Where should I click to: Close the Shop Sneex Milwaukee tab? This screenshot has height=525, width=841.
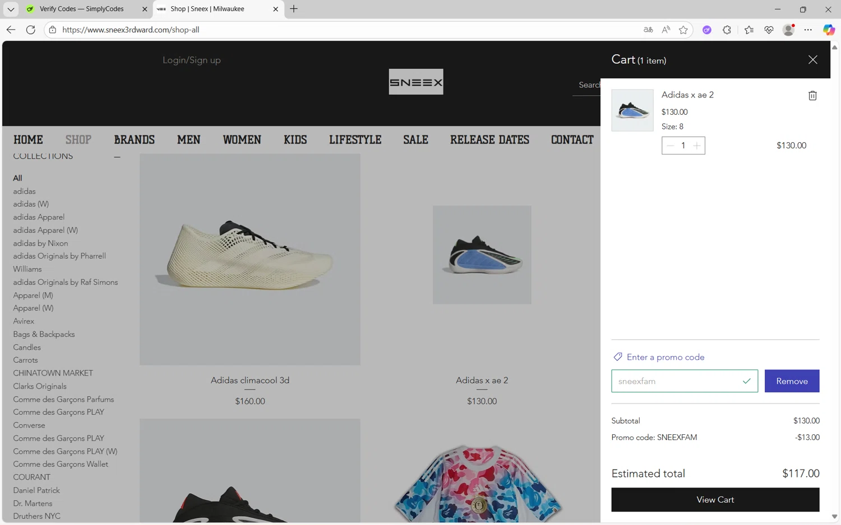(x=275, y=9)
